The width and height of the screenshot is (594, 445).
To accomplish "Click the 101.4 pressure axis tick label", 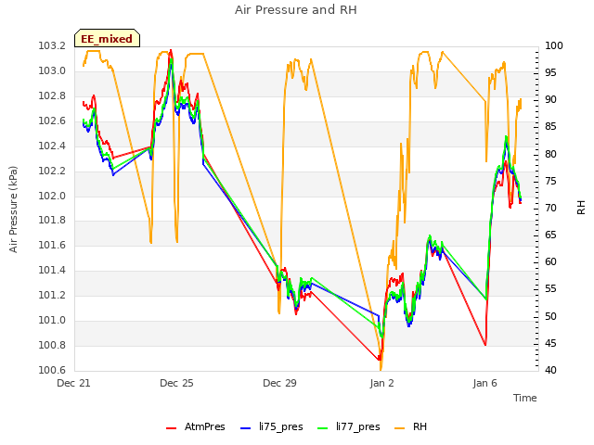I will [x=52, y=270].
